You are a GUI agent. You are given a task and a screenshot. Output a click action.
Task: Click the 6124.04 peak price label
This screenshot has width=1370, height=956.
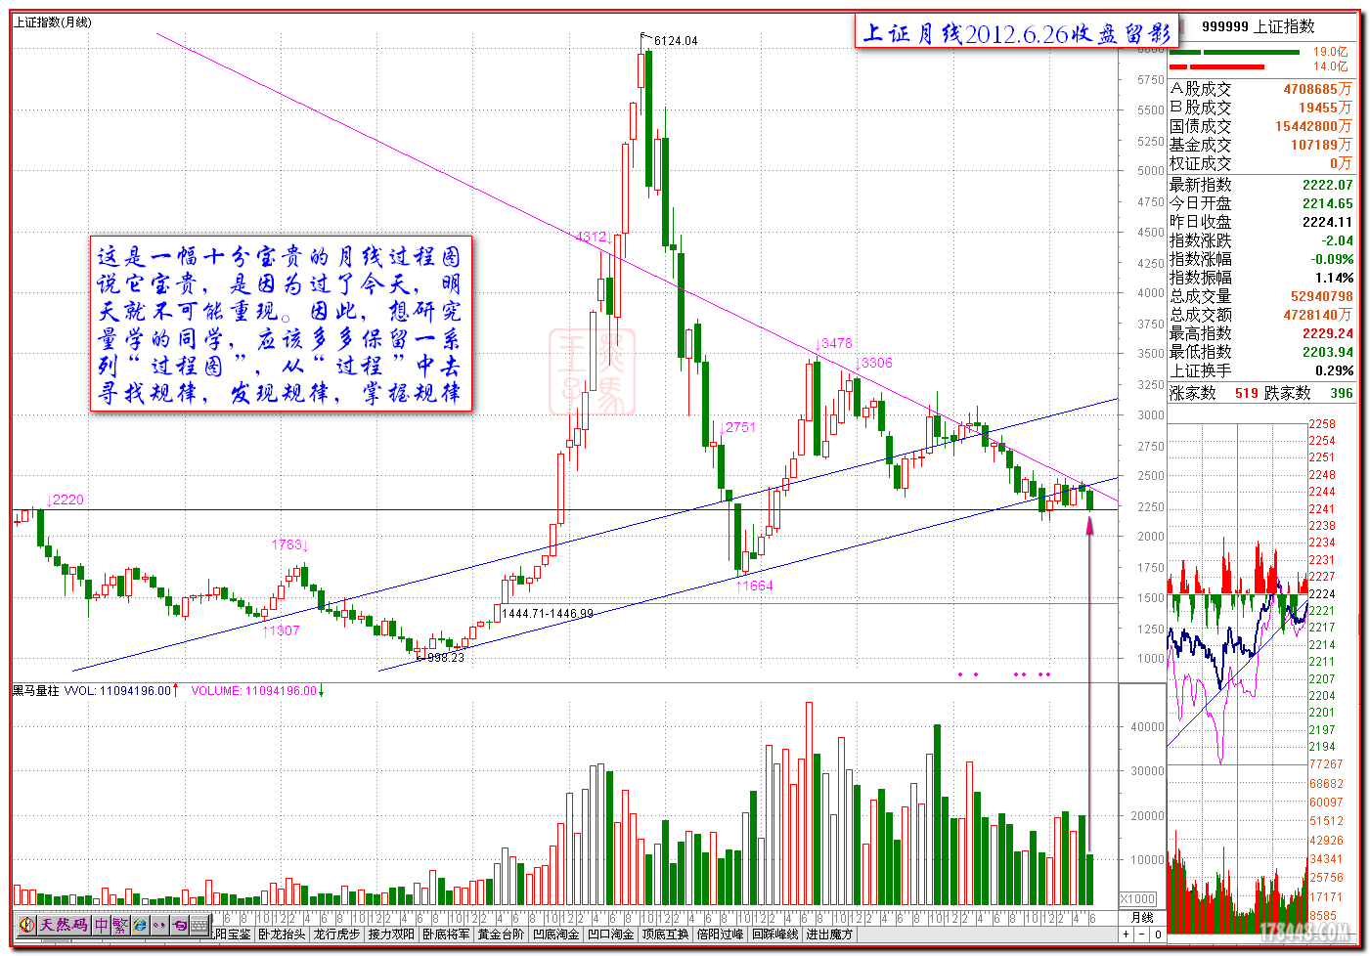(676, 41)
